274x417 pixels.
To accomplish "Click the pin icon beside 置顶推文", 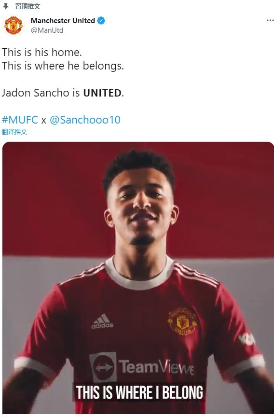I will [x=6, y=6].
